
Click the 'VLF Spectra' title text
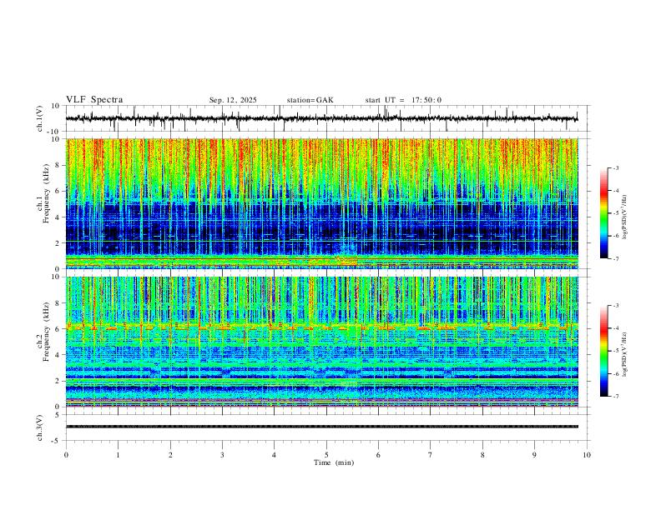click(94, 100)
